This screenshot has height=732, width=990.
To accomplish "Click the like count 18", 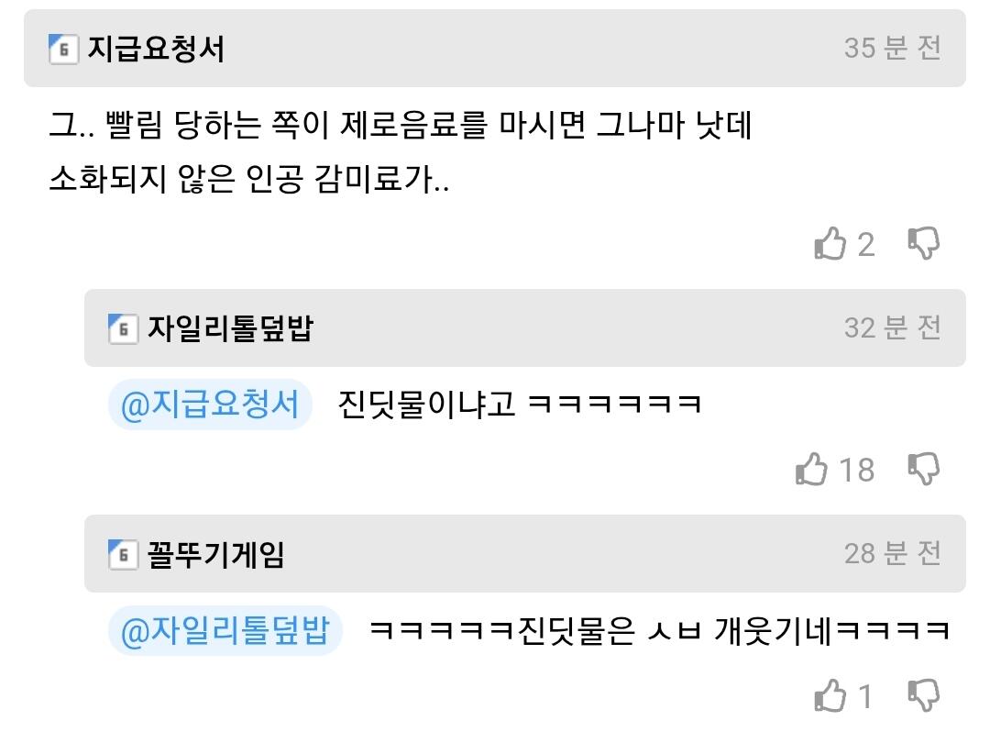I will tap(857, 470).
